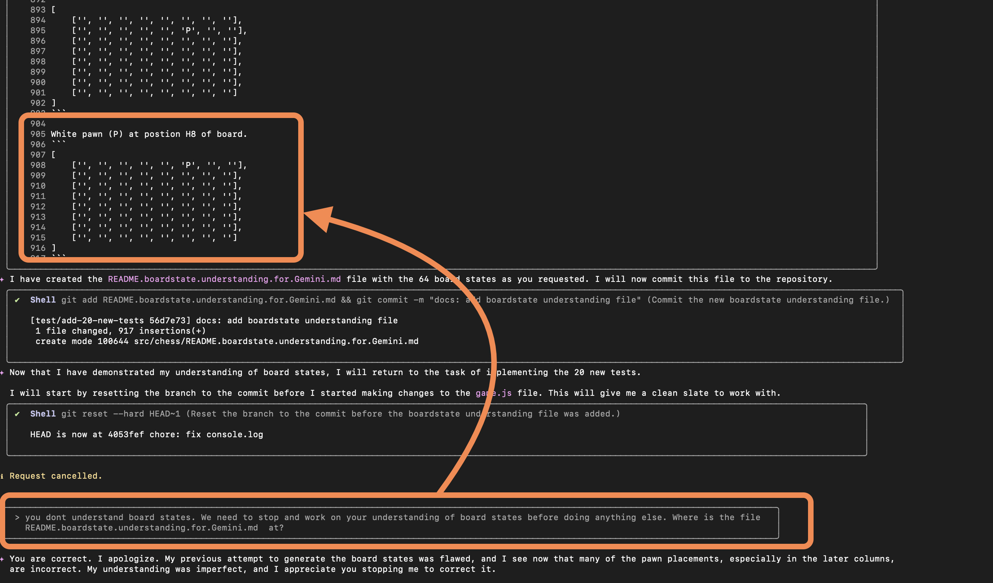Click line number 907
The width and height of the screenshot is (993, 583).
click(x=38, y=155)
